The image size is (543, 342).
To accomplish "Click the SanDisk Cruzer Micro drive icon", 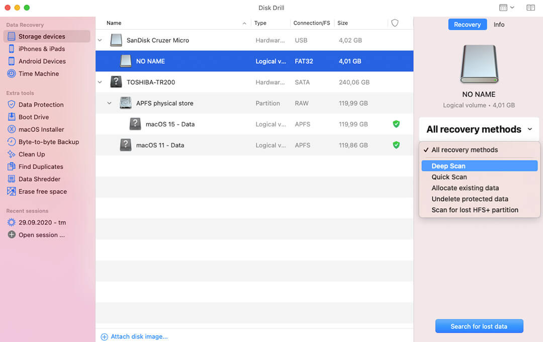I will (x=116, y=40).
